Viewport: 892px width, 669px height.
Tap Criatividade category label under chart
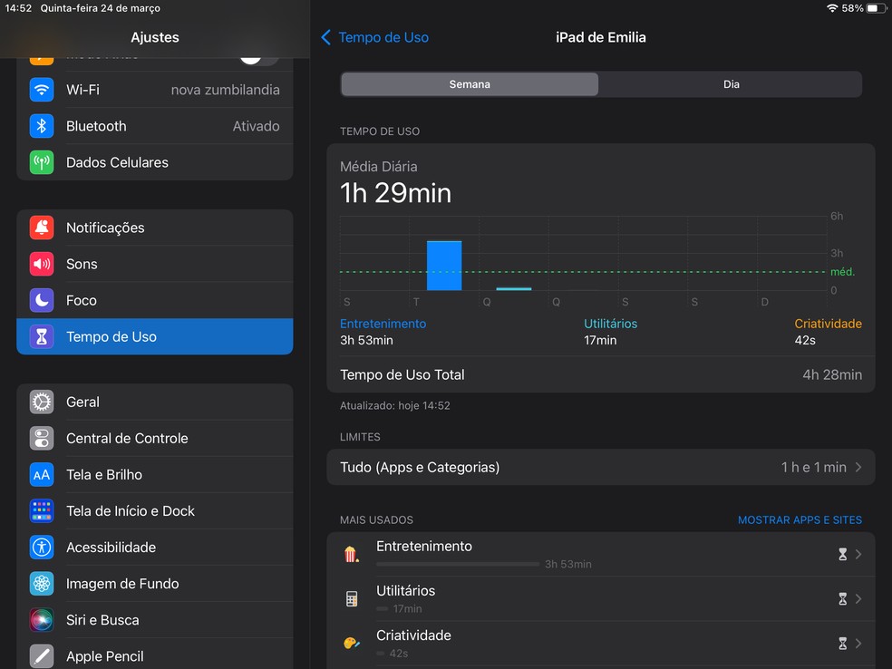pyautogui.click(x=828, y=324)
